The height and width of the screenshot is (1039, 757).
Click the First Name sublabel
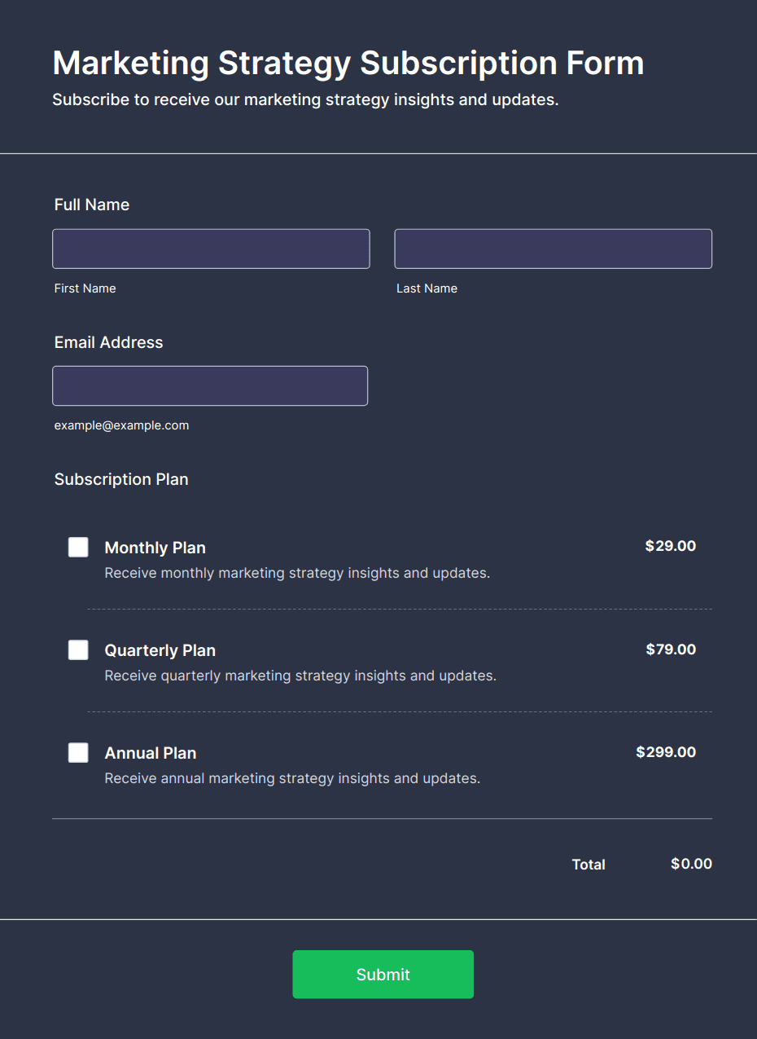(x=85, y=288)
